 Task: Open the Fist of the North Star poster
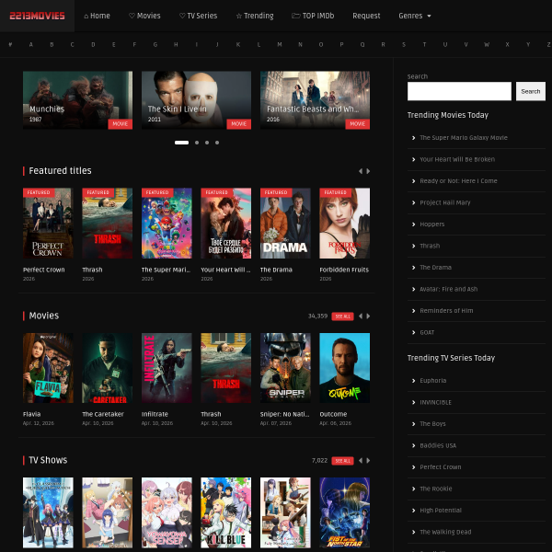click(345, 512)
